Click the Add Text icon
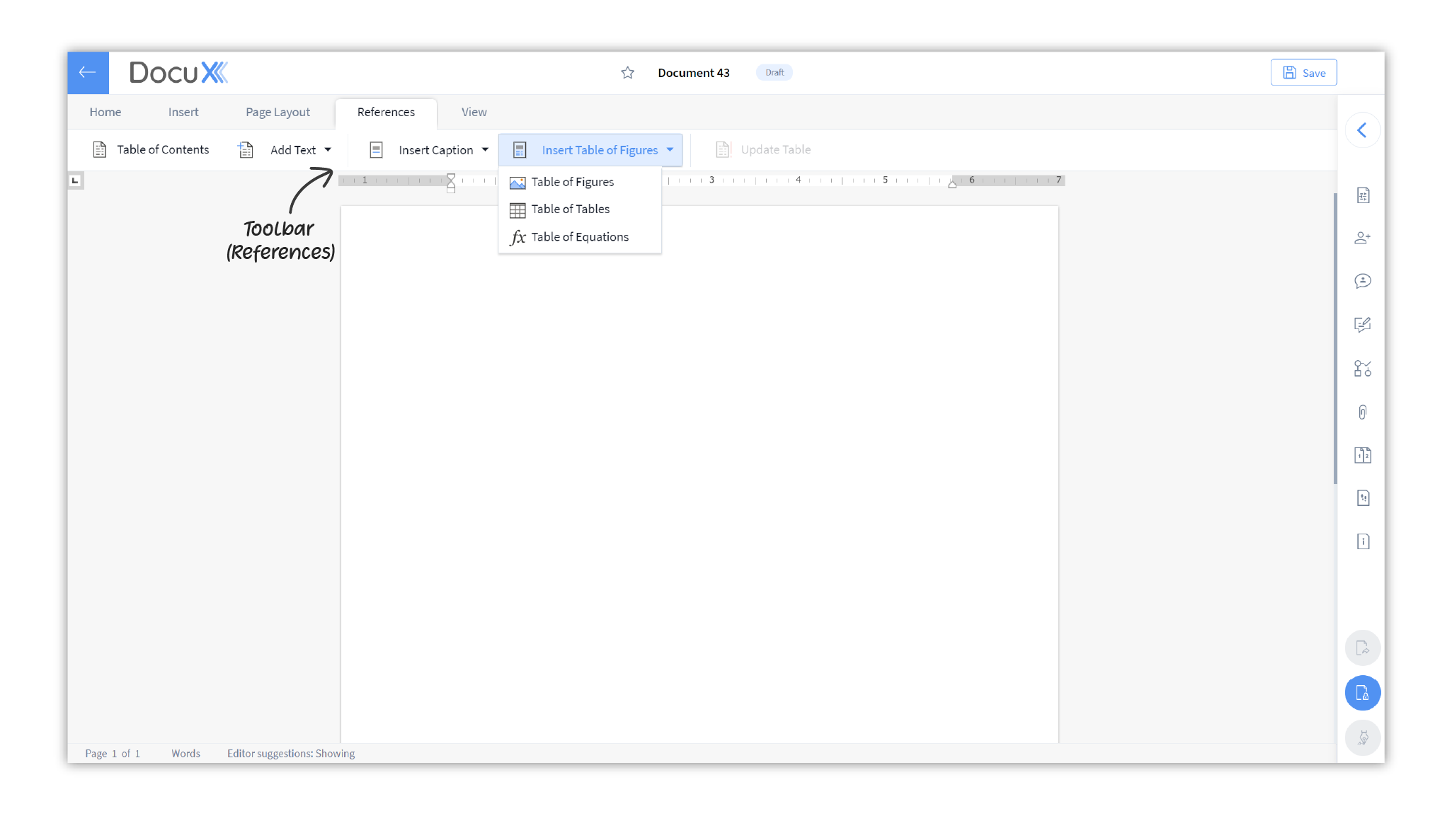The width and height of the screenshot is (1452, 816). click(x=246, y=149)
